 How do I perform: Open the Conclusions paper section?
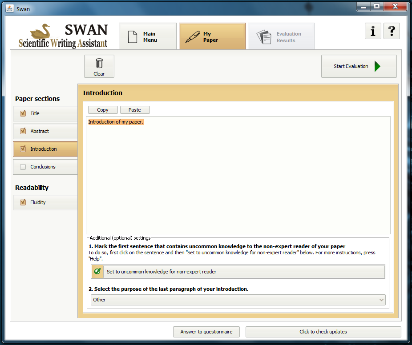pyautogui.click(x=45, y=167)
